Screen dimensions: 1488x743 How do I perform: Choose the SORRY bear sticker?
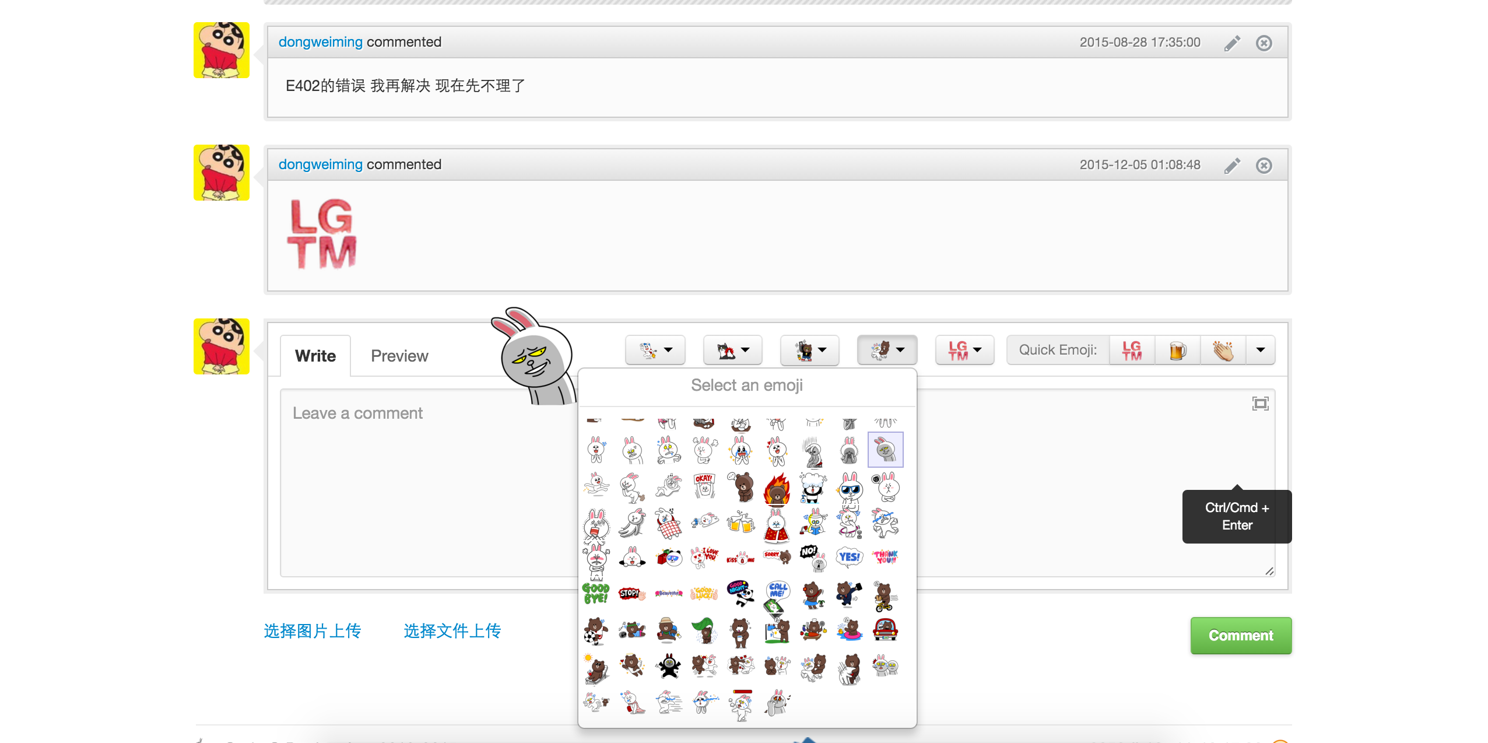click(777, 556)
